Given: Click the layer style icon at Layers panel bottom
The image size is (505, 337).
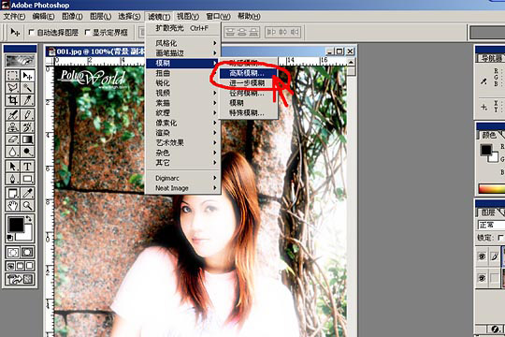Looking at the screenshot, I should (495, 330).
